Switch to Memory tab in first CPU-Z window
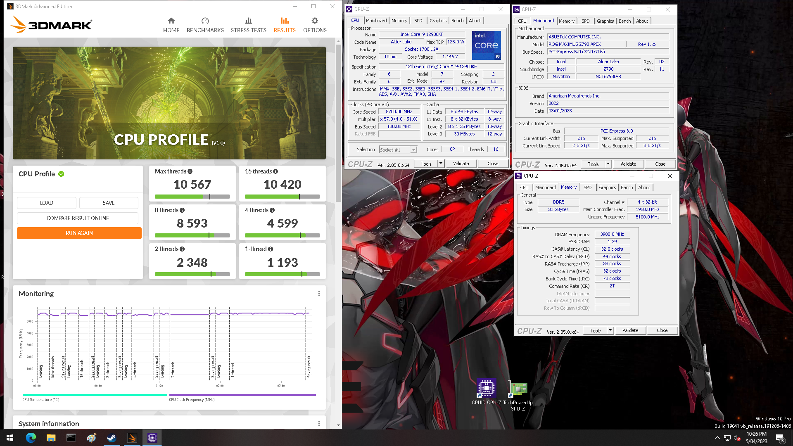The height and width of the screenshot is (446, 793). [399, 21]
